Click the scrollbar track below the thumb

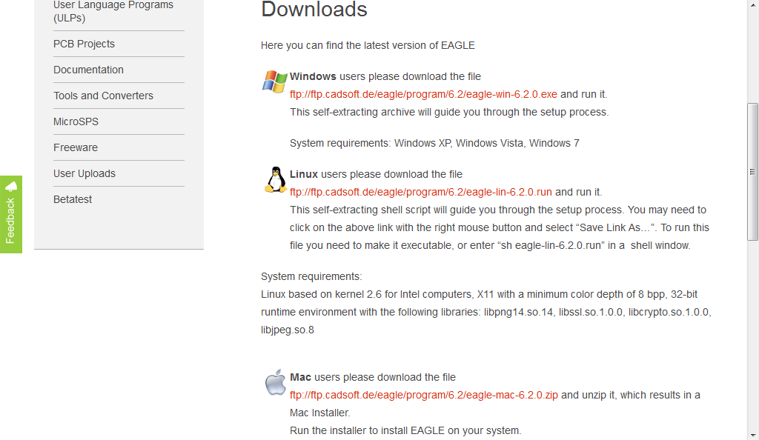point(752,335)
